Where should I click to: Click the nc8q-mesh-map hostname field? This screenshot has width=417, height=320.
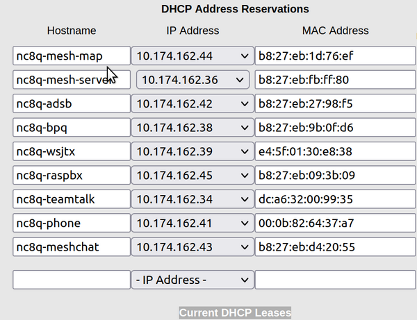click(72, 56)
